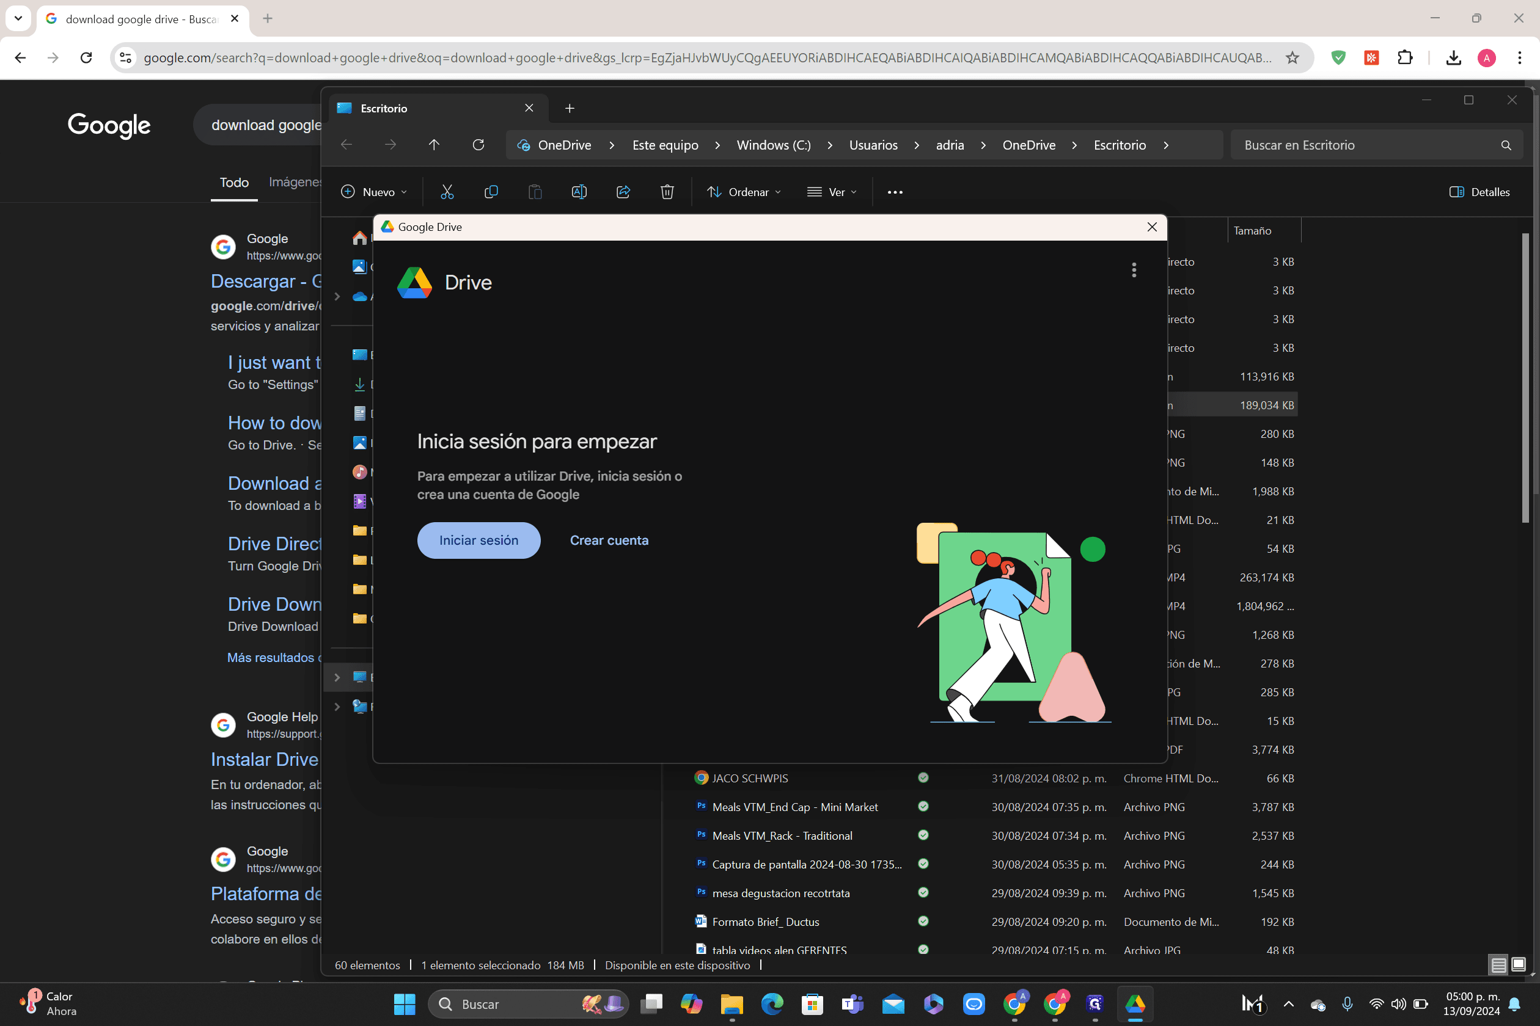Click the Share icon in Explorer toolbar
This screenshot has height=1026, width=1540.
click(623, 192)
